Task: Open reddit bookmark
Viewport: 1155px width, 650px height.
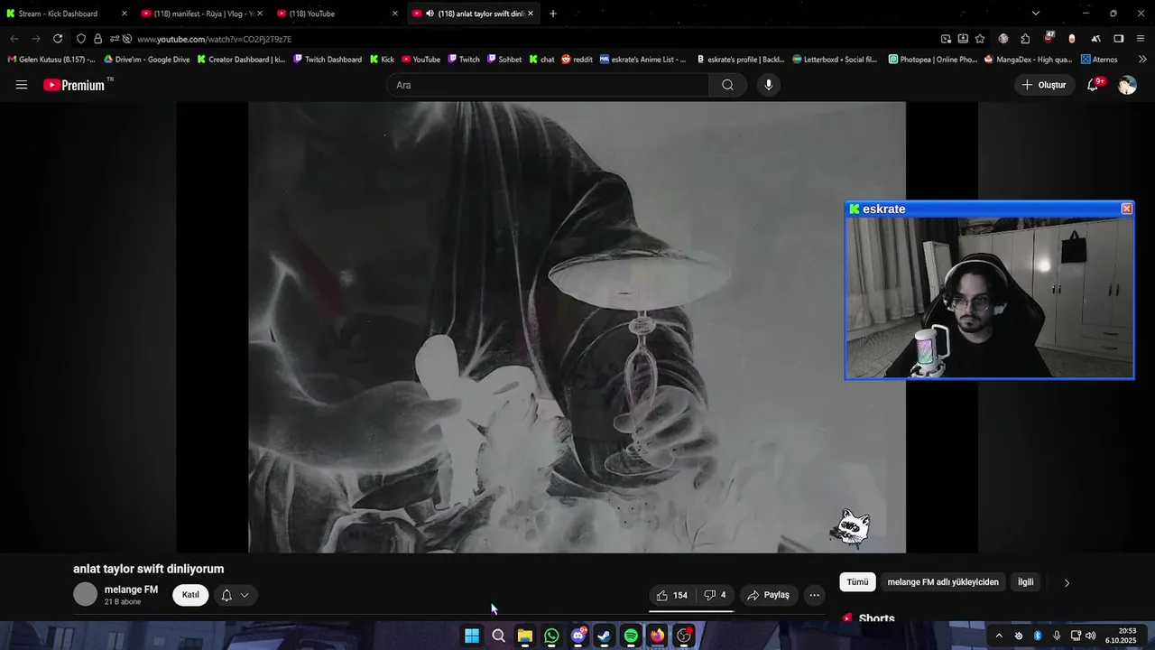Action: pos(577,60)
